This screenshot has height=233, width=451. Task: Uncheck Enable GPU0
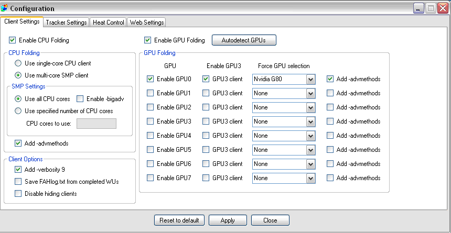[x=150, y=79]
